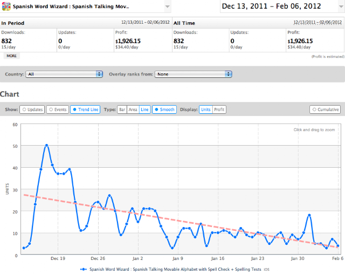Open the Overlay ranks from dropdown
This screenshot has width=345, height=274.
click(193, 74)
